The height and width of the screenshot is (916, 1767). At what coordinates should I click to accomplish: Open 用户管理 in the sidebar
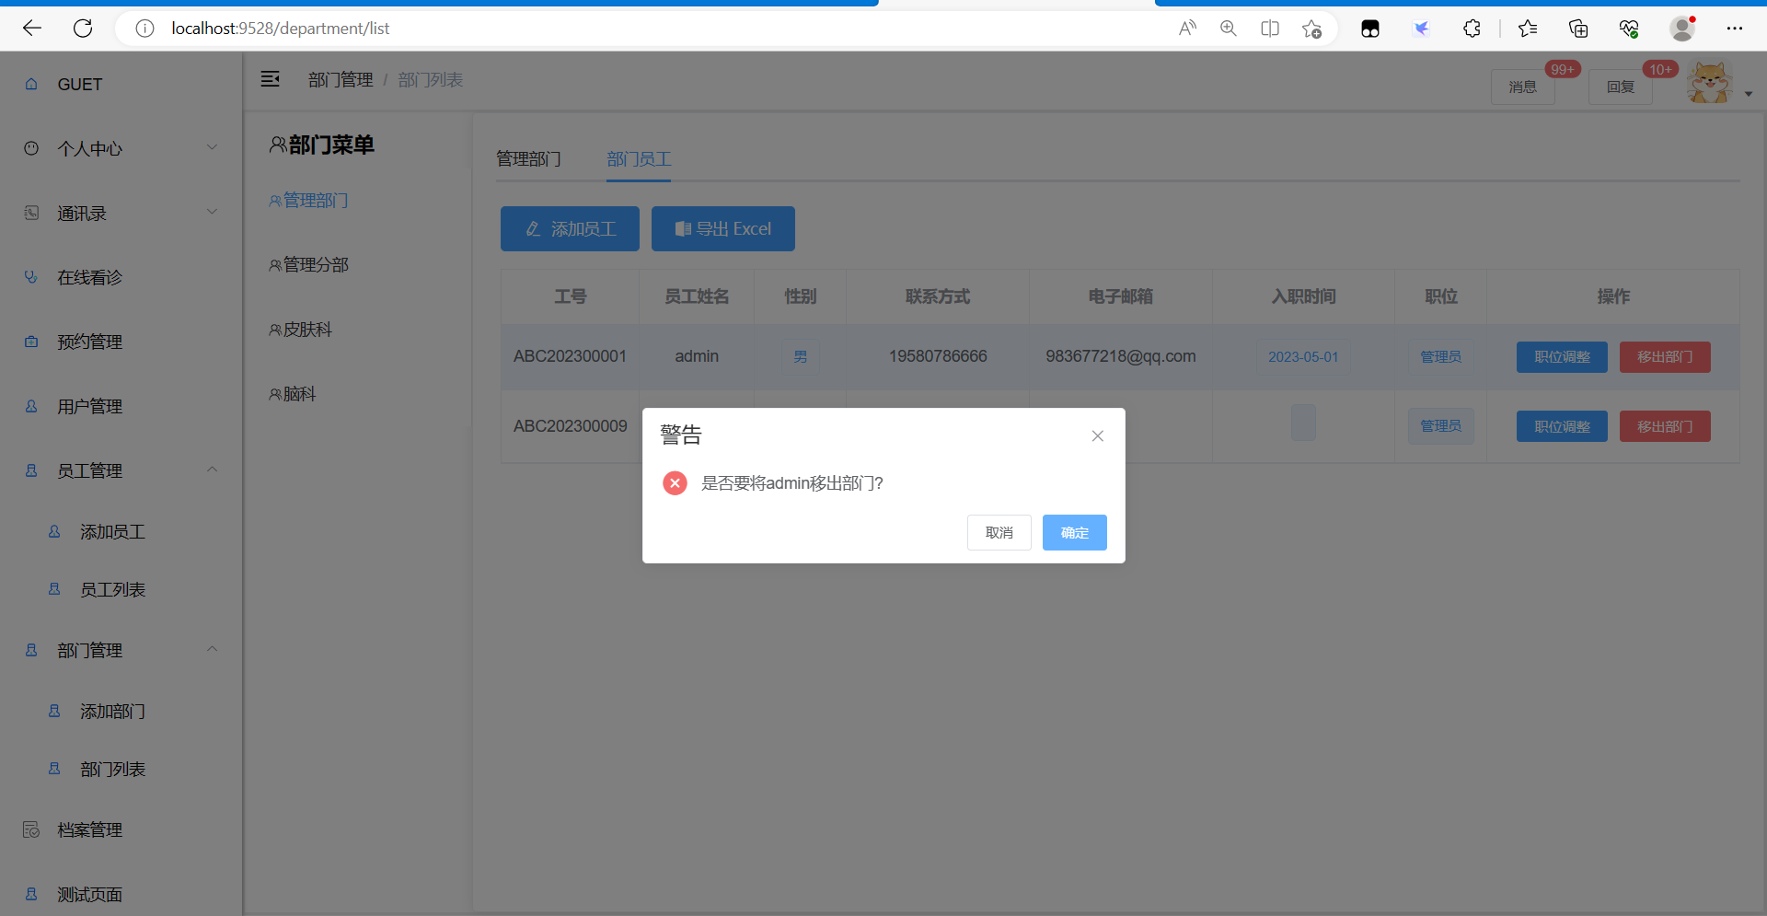(x=89, y=406)
